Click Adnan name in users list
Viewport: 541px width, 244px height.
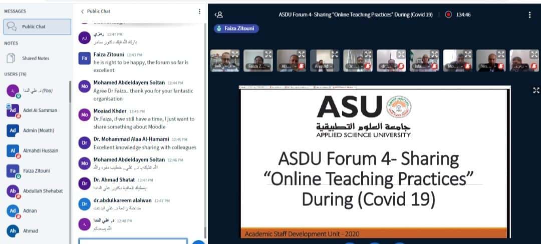(30, 210)
